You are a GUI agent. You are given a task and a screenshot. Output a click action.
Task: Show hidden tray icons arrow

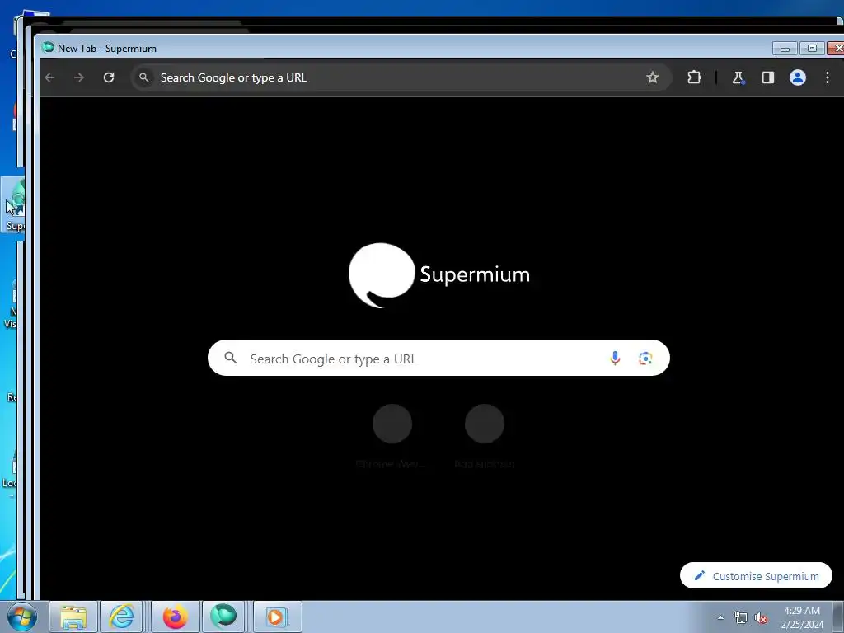coord(720,618)
